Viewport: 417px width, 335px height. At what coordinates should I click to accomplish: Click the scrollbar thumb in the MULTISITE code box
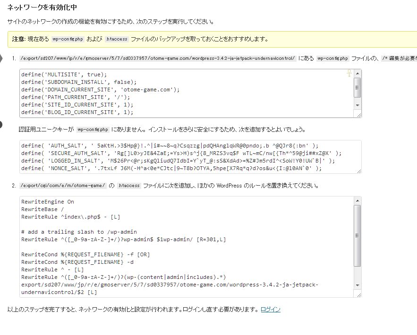pyautogui.click(x=357, y=88)
